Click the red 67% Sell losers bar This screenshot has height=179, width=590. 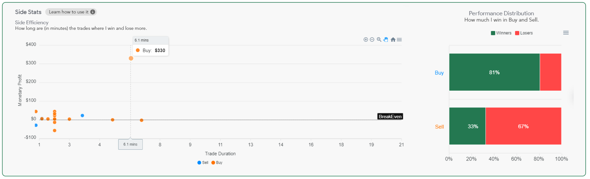523,126
